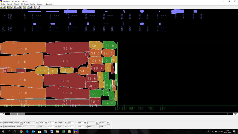Open the Zobrazit menu
Screen dimensions: 238x134
16,4
